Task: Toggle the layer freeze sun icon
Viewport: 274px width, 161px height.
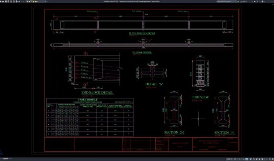Action: click(x=29, y=1)
